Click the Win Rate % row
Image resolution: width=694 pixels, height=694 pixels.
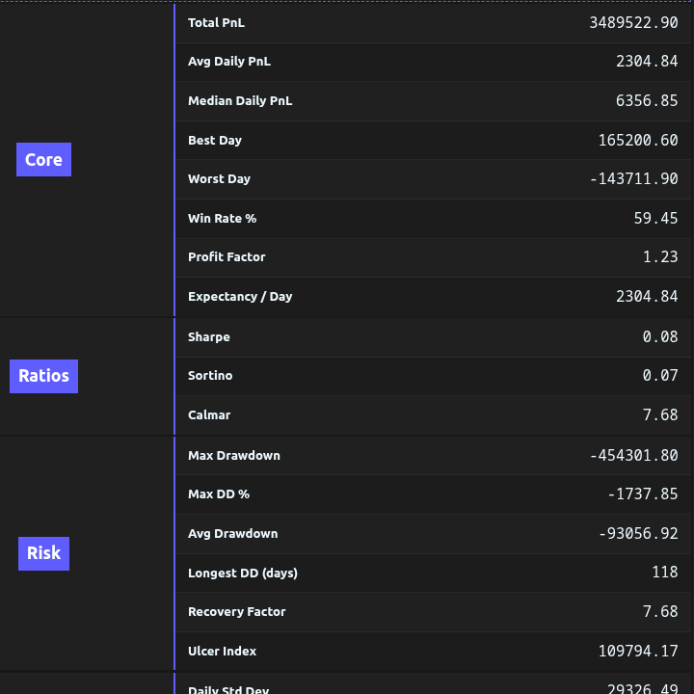(x=434, y=219)
